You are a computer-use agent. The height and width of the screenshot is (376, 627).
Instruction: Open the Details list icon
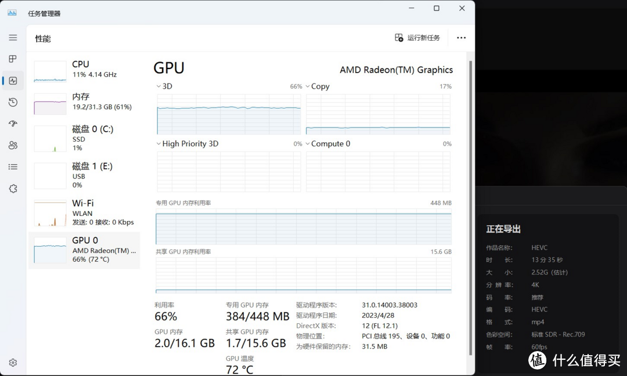coord(13,167)
